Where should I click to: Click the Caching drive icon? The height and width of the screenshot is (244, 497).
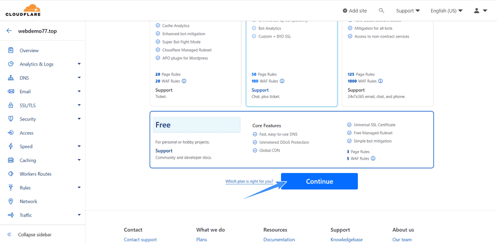coord(11,160)
